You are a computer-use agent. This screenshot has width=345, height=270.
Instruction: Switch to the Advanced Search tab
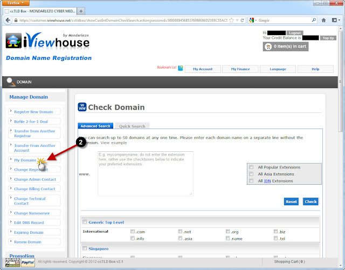click(95, 126)
